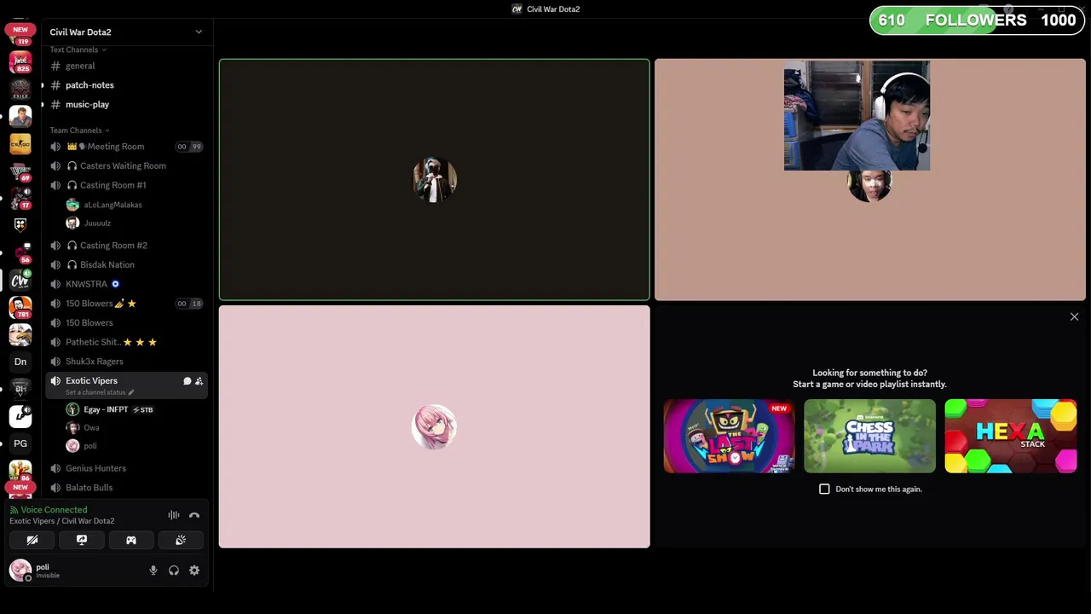Open the CS:GO server icon
The height and width of the screenshot is (614, 1091).
pos(20,143)
